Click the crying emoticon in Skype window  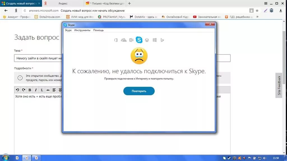coord(139,56)
